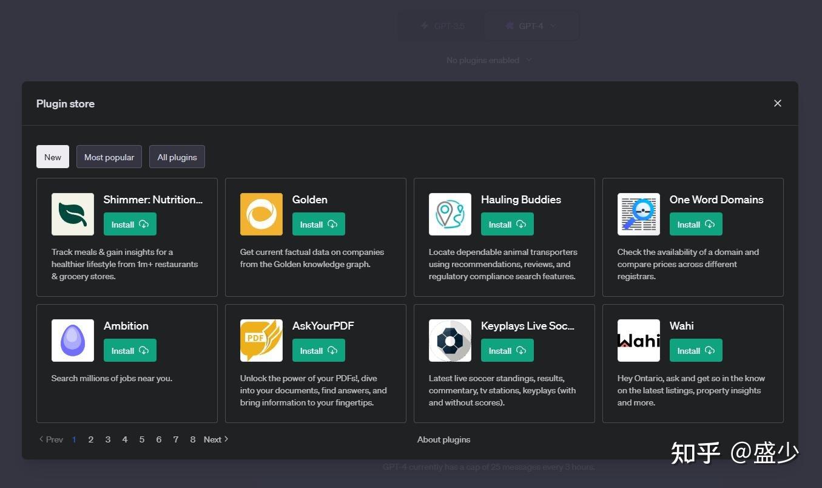Screen dimensions: 822x488
Task: Open the About plugins link
Action: pyautogui.click(x=444, y=439)
